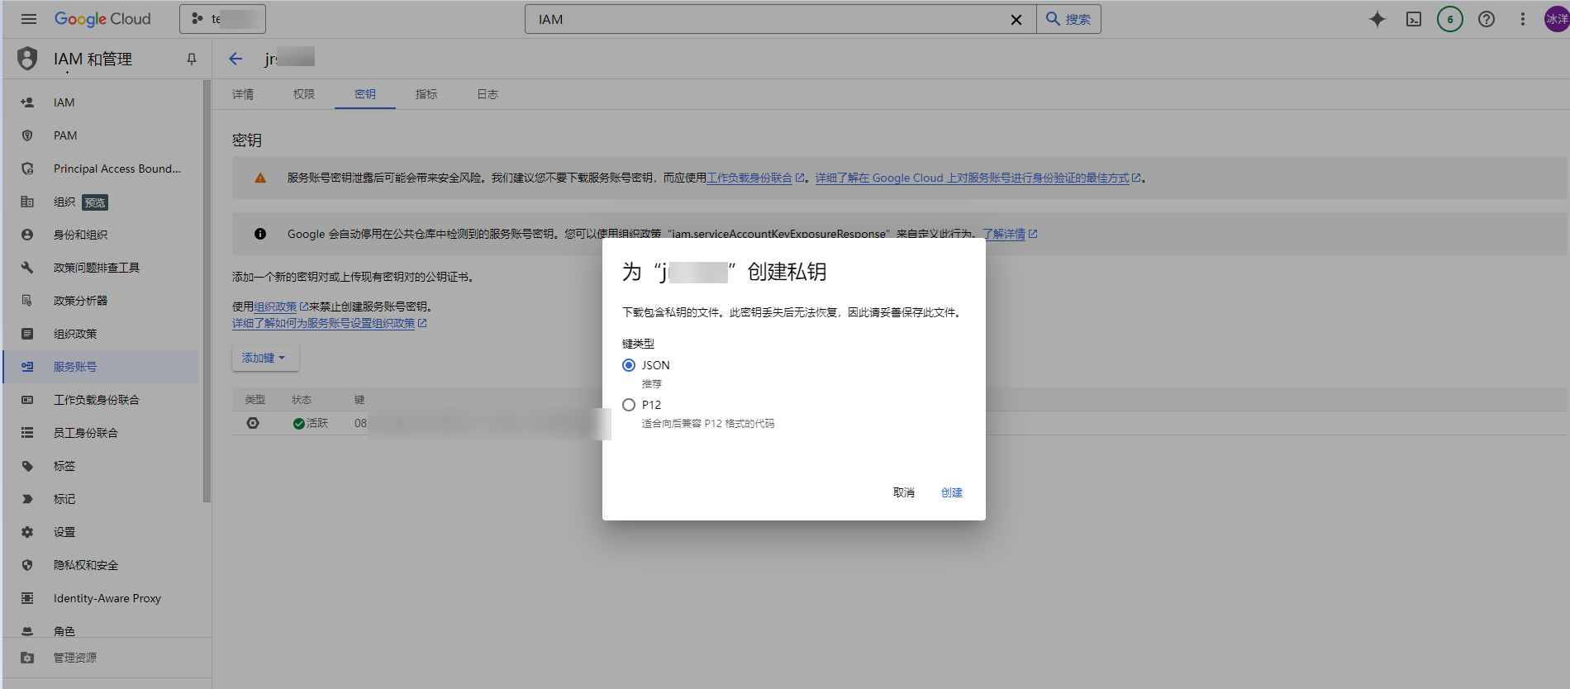Image resolution: width=1570 pixels, height=689 pixels.
Task: Select the 密钥 tab
Action: (x=365, y=94)
